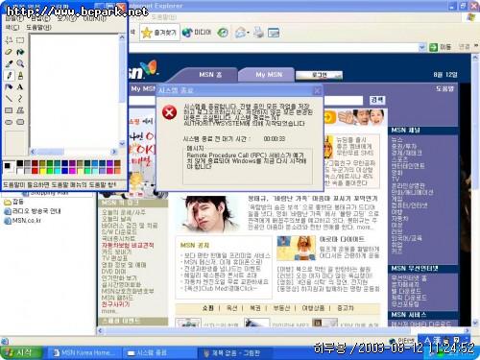Open the 색(C) menu in Paint

pos(12,28)
